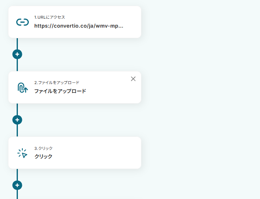Click the paperclip upload icon in step 2
This screenshot has width=260, height=199.
coord(22,87)
